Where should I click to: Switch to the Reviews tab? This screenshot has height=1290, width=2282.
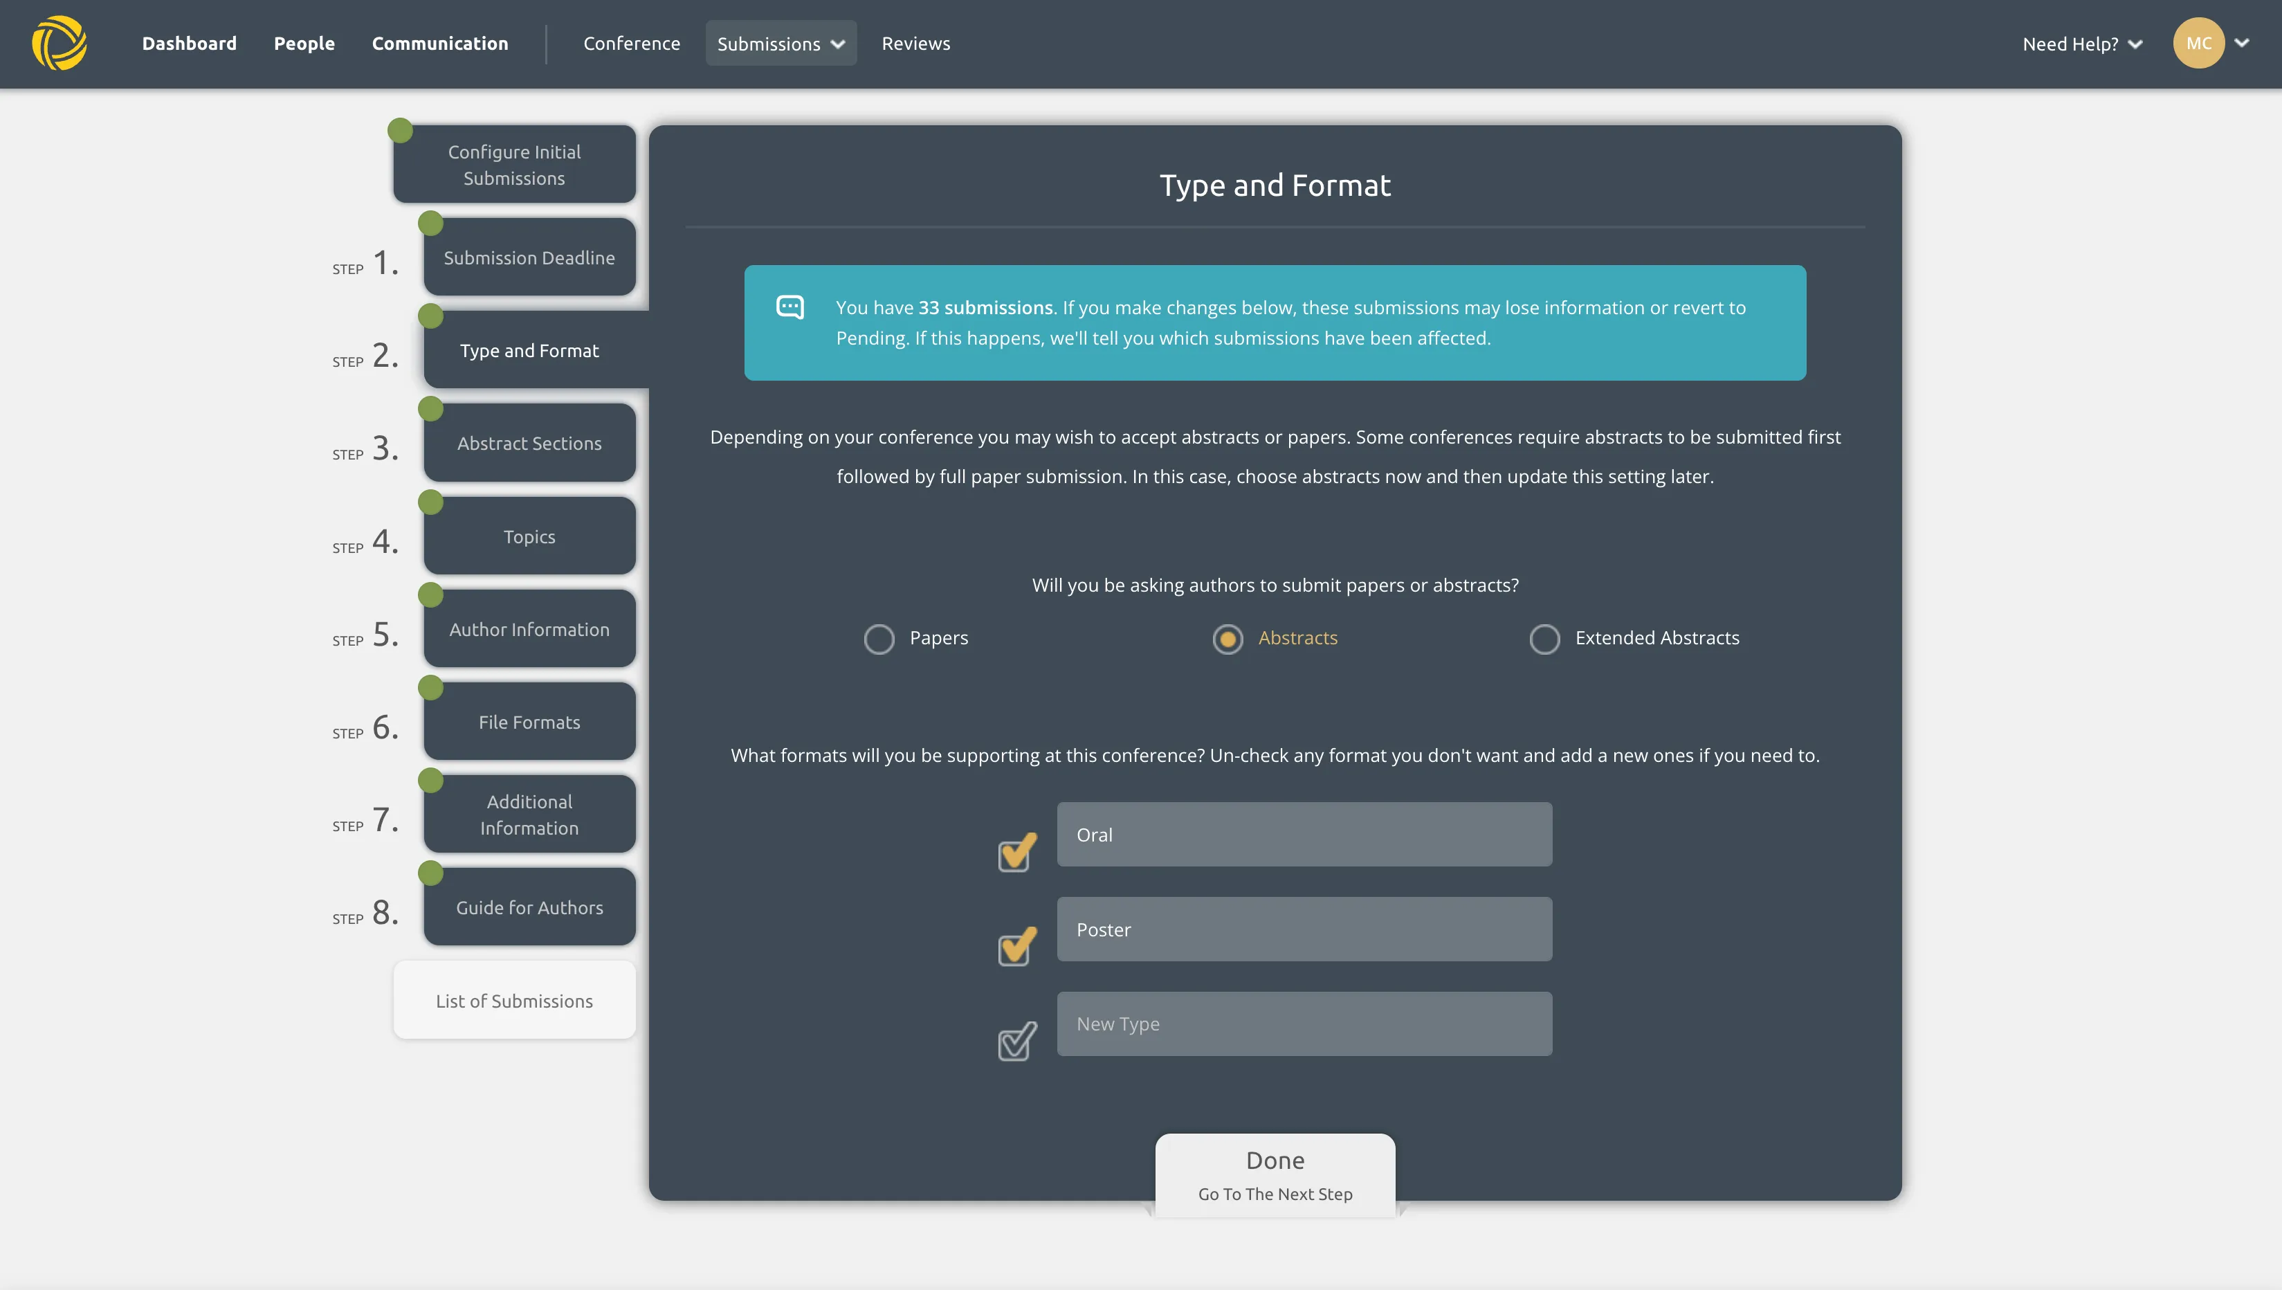pos(915,44)
